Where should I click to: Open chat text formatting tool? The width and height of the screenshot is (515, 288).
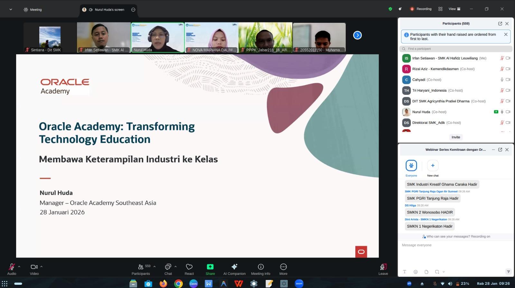click(405, 272)
